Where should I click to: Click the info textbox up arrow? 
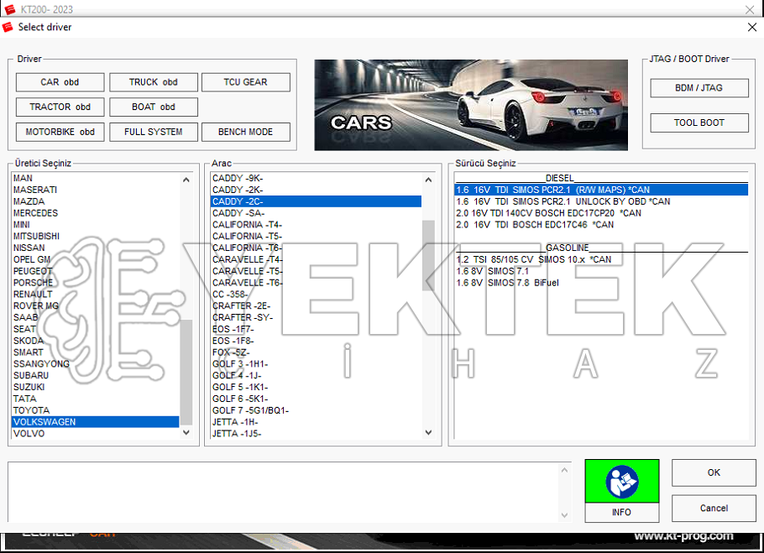click(x=564, y=470)
